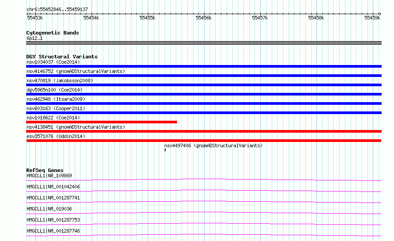The height and width of the screenshot is (241, 394).
Task: Open HMGCLL1|NM_001287746 transcript label
Action: click(53, 231)
